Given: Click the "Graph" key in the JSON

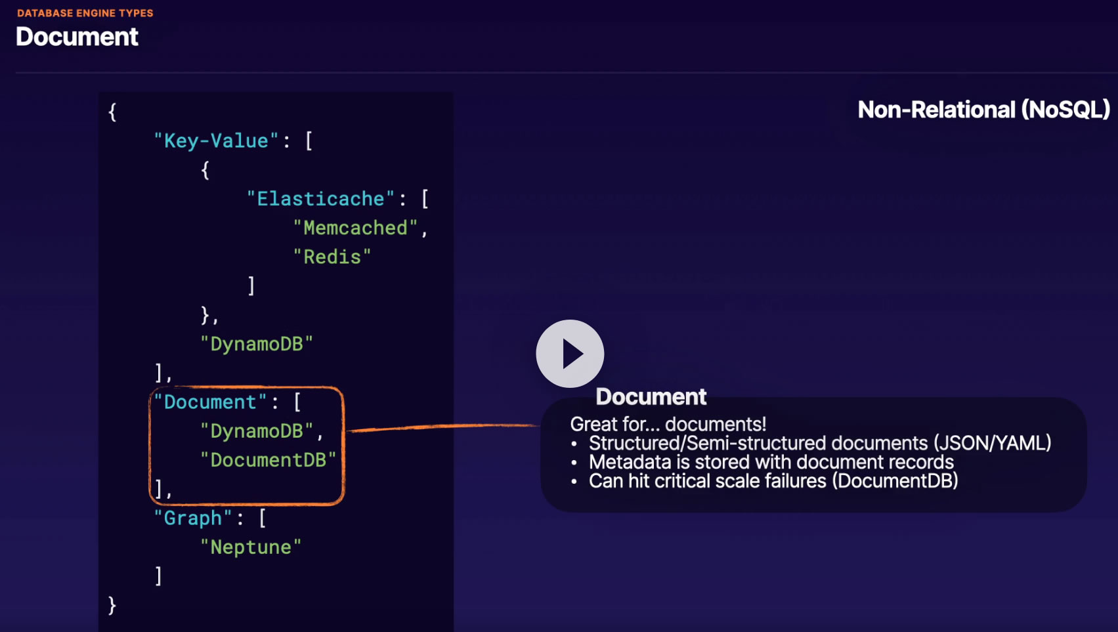Looking at the screenshot, I should 193,518.
